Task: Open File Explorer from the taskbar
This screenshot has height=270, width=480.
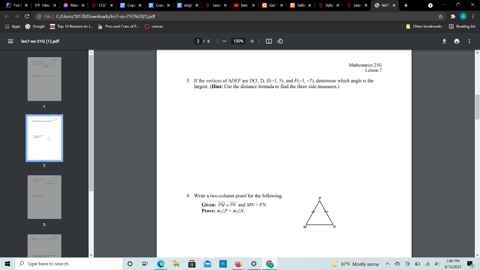Action: point(176,263)
